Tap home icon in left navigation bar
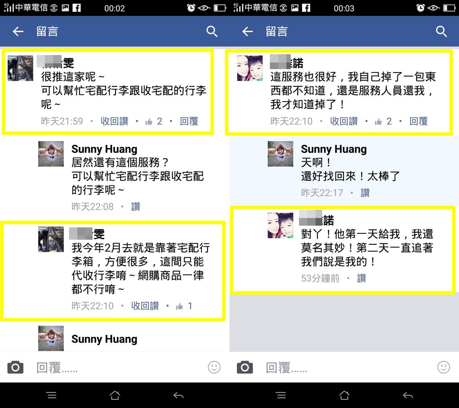 click(x=115, y=395)
